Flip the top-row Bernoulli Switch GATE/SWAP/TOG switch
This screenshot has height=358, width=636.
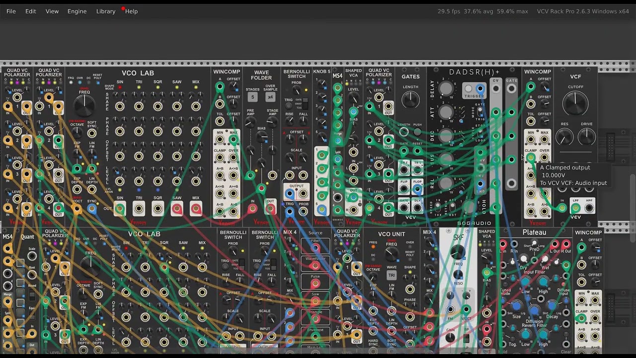(x=306, y=103)
